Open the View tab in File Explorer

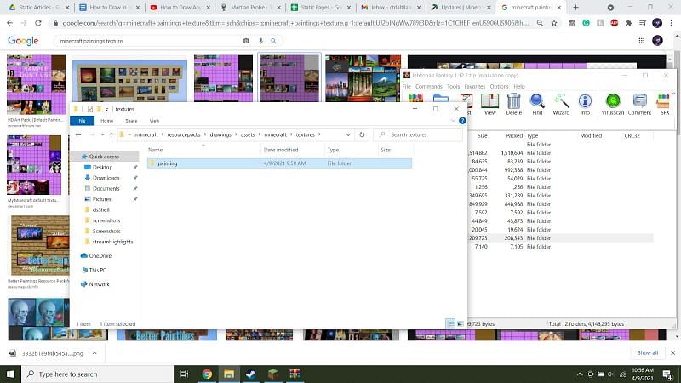154,121
